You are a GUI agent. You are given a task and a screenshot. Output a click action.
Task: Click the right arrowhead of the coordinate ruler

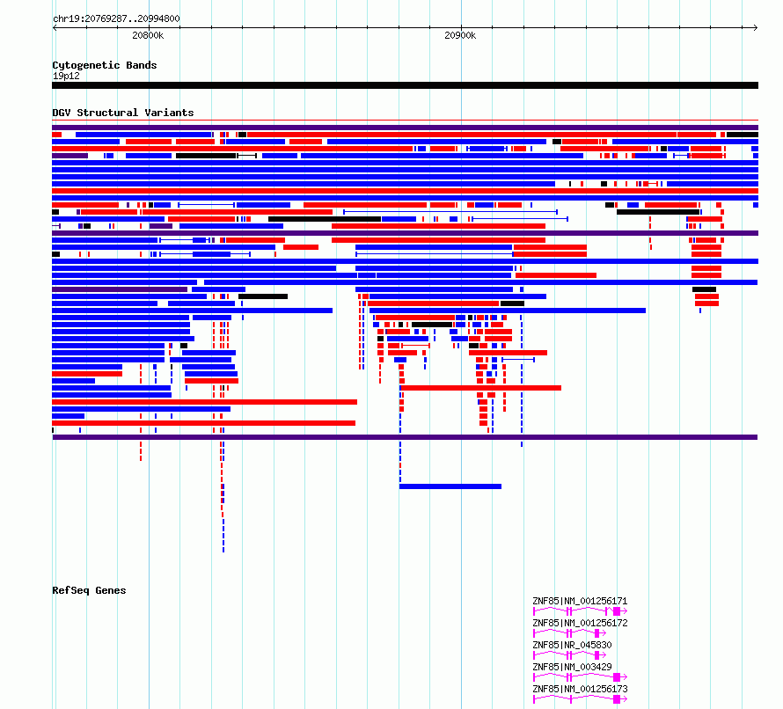pyautogui.click(x=756, y=28)
